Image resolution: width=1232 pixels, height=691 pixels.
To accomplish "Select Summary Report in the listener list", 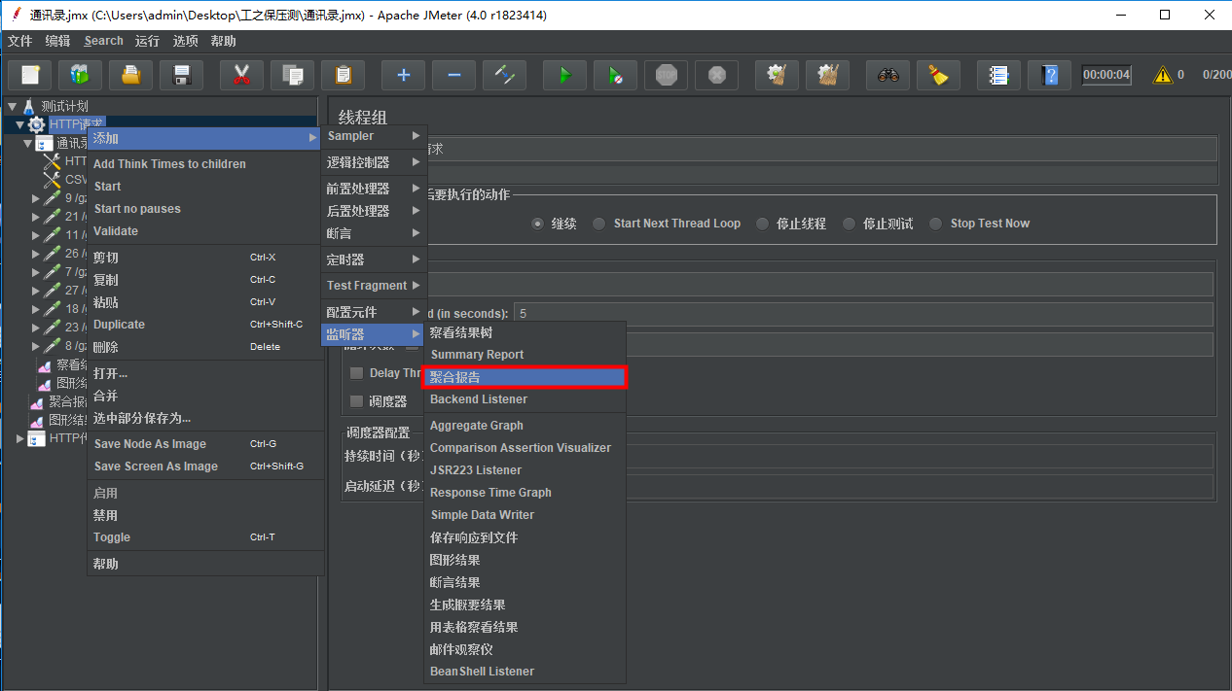I will [x=477, y=355].
